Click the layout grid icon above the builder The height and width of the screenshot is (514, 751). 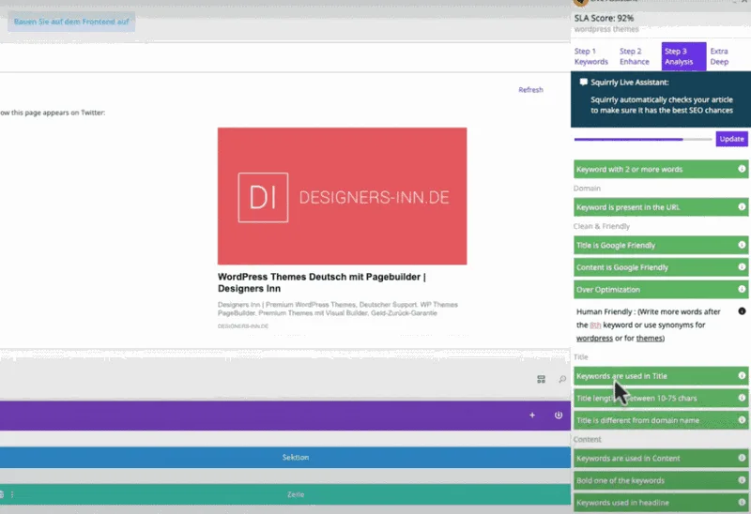pyautogui.click(x=542, y=379)
